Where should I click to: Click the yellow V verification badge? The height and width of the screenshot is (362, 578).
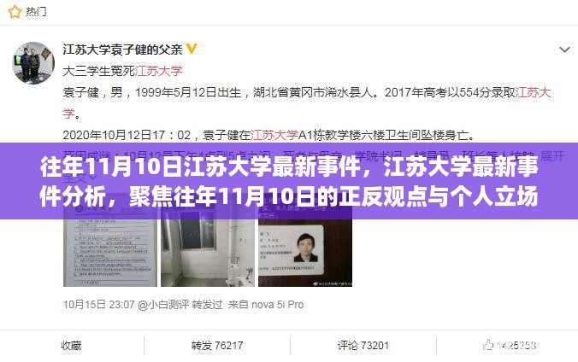coord(192,49)
